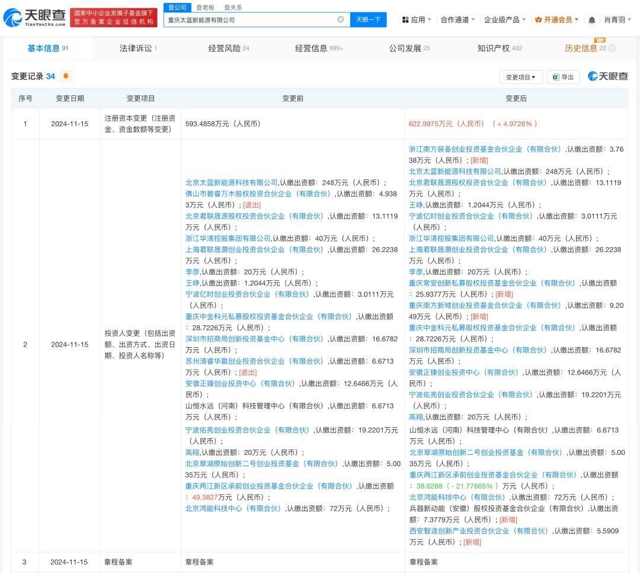
Task: Click the help icon next to 历史信息
Action: pyautogui.click(x=612, y=49)
